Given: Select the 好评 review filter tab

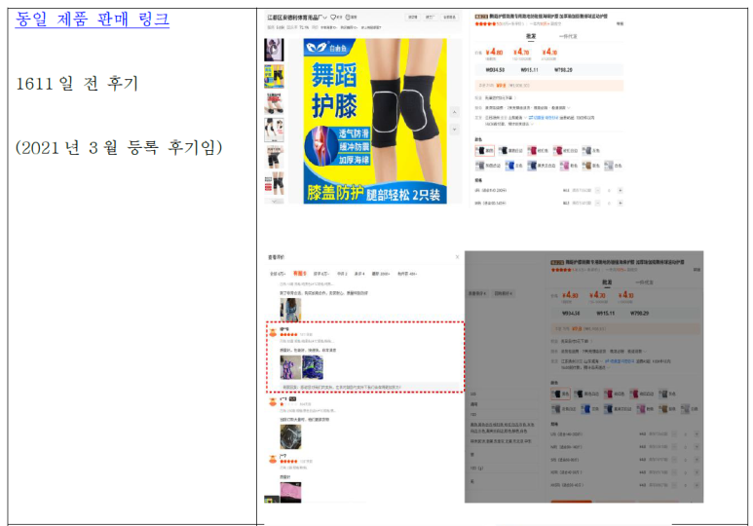Looking at the screenshot, I should click(x=321, y=274).
